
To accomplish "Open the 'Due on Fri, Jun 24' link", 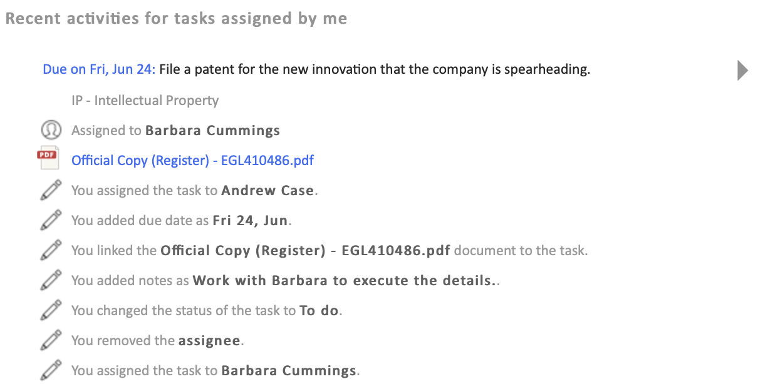I will tap(98, 69).
